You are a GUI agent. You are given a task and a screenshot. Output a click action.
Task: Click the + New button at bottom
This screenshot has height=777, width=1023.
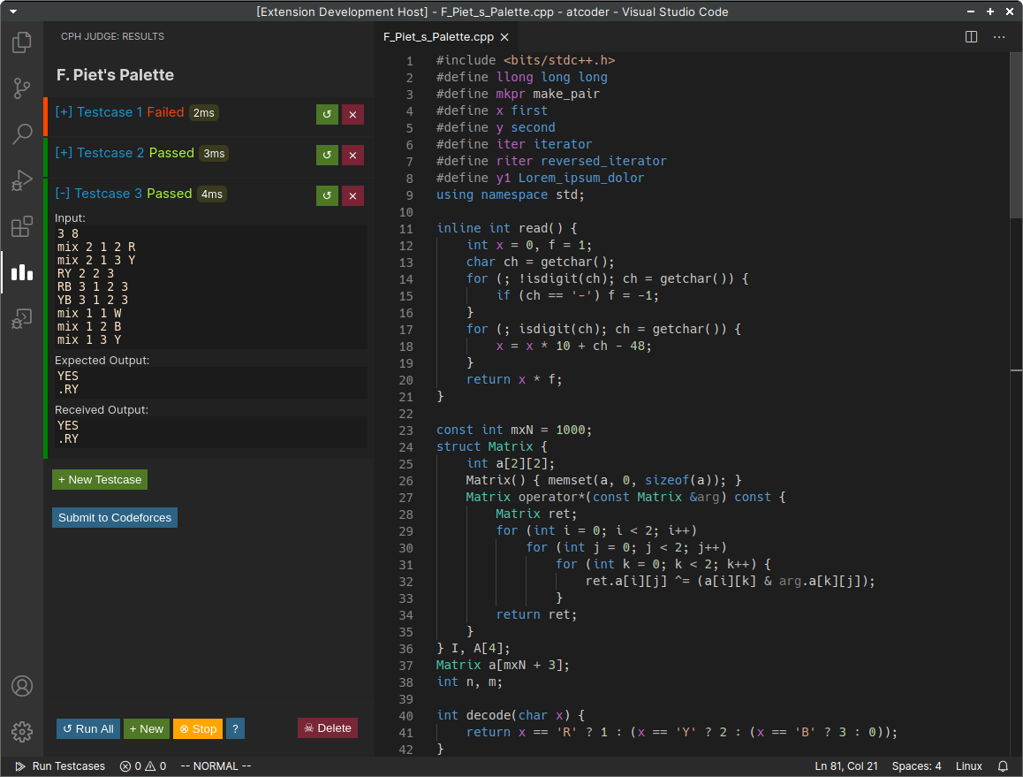147,728
